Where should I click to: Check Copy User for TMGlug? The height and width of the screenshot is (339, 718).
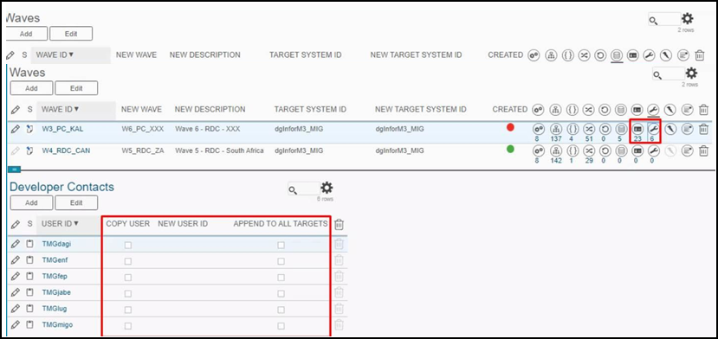(x=128, y=310)
